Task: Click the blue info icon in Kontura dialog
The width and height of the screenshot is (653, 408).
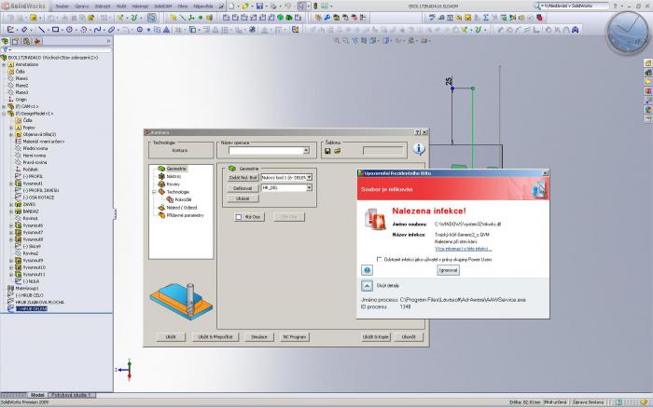Action: click(x=419, y=148)
